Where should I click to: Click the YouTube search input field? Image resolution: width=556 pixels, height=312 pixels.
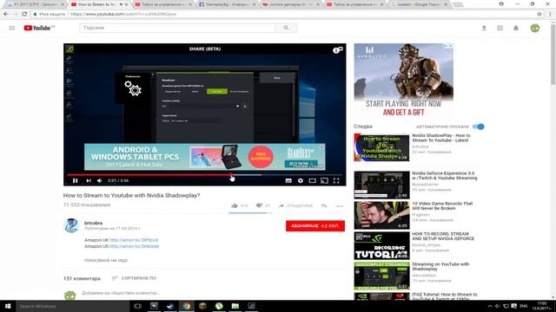(x=177, y=28)
